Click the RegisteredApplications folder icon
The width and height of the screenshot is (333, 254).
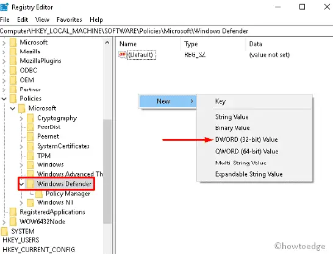click(x=13, y=212)
